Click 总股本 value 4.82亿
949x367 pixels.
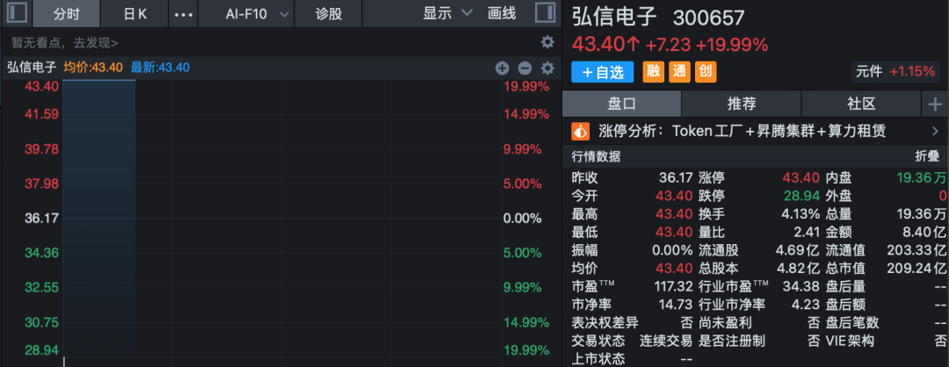tap(798, 268)
